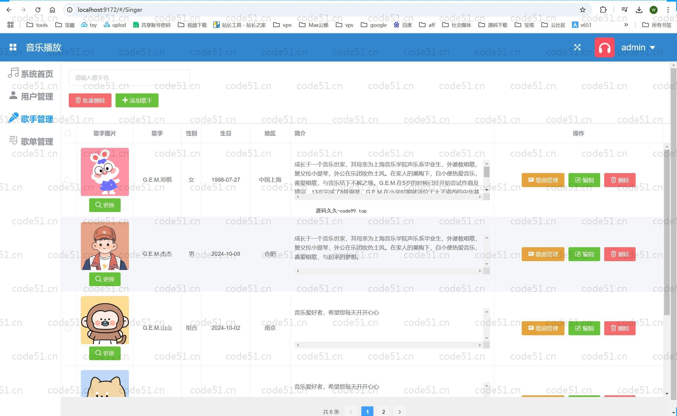
Task: Expand hidden bookmarks with double chevron
Action: pos(626,25)
